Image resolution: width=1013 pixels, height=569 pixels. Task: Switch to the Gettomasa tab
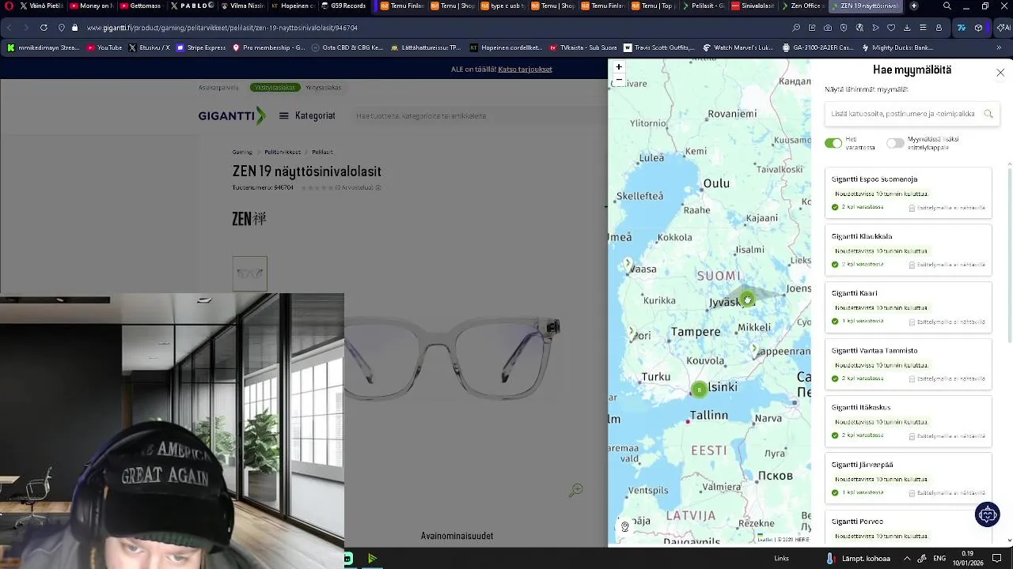pos(141,6)
